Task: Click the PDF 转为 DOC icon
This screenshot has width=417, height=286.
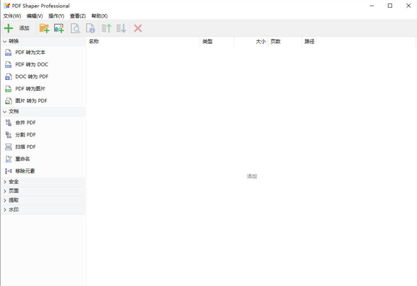Action: pyautogui.click(x=8, y=65)
